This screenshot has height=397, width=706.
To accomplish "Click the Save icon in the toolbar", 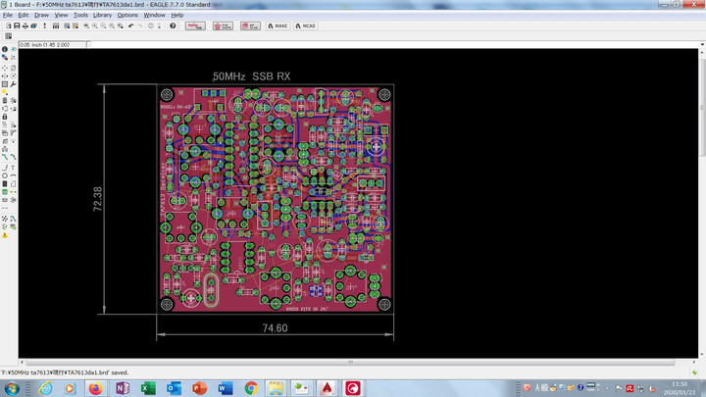I will [x=19, y=25].
